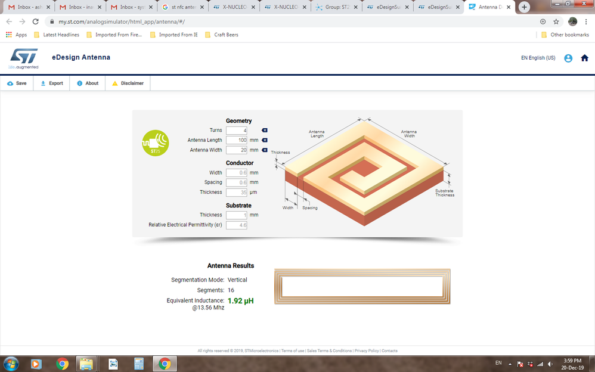Click the Save toolbar button

coord(17,83)
